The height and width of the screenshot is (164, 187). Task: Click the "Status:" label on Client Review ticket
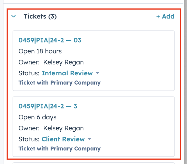click(x=29, y=139)
